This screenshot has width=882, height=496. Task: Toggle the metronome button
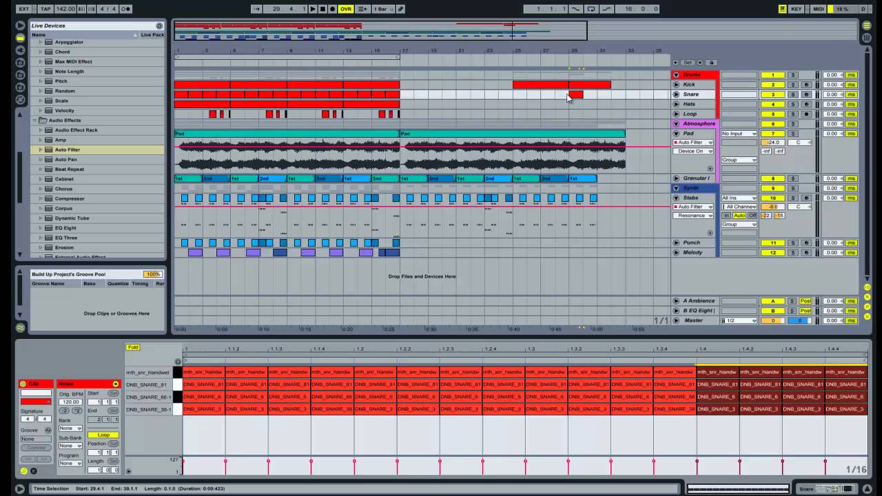(125, 9)
